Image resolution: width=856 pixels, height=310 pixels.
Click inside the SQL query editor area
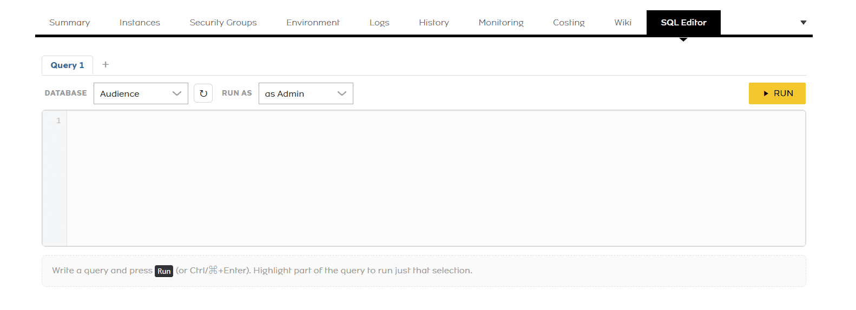[436, 178]
